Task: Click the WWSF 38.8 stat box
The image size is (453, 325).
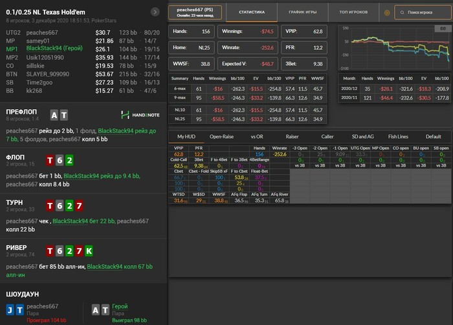Action: point(192,64)
